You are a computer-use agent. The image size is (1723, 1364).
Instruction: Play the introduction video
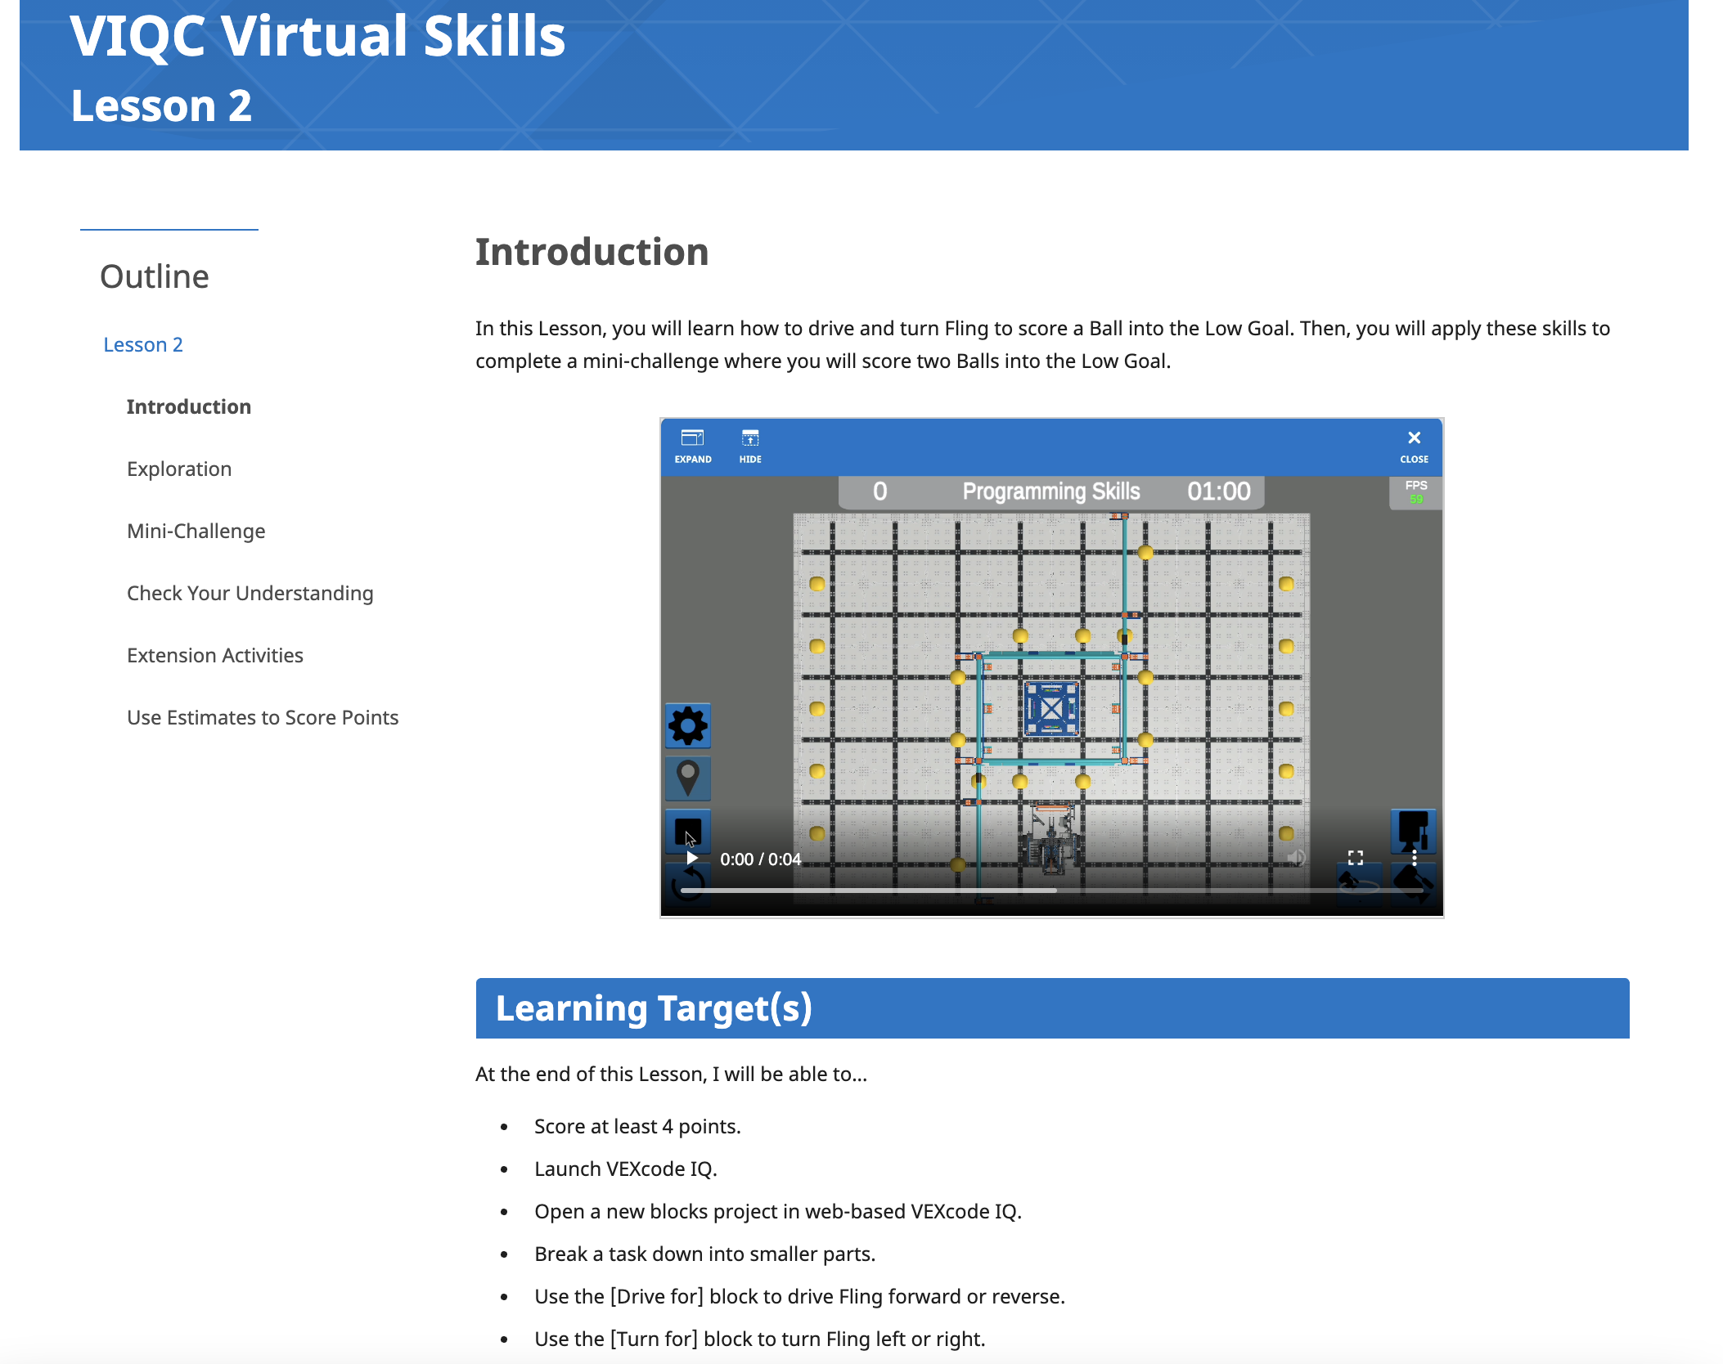(691, 858)
